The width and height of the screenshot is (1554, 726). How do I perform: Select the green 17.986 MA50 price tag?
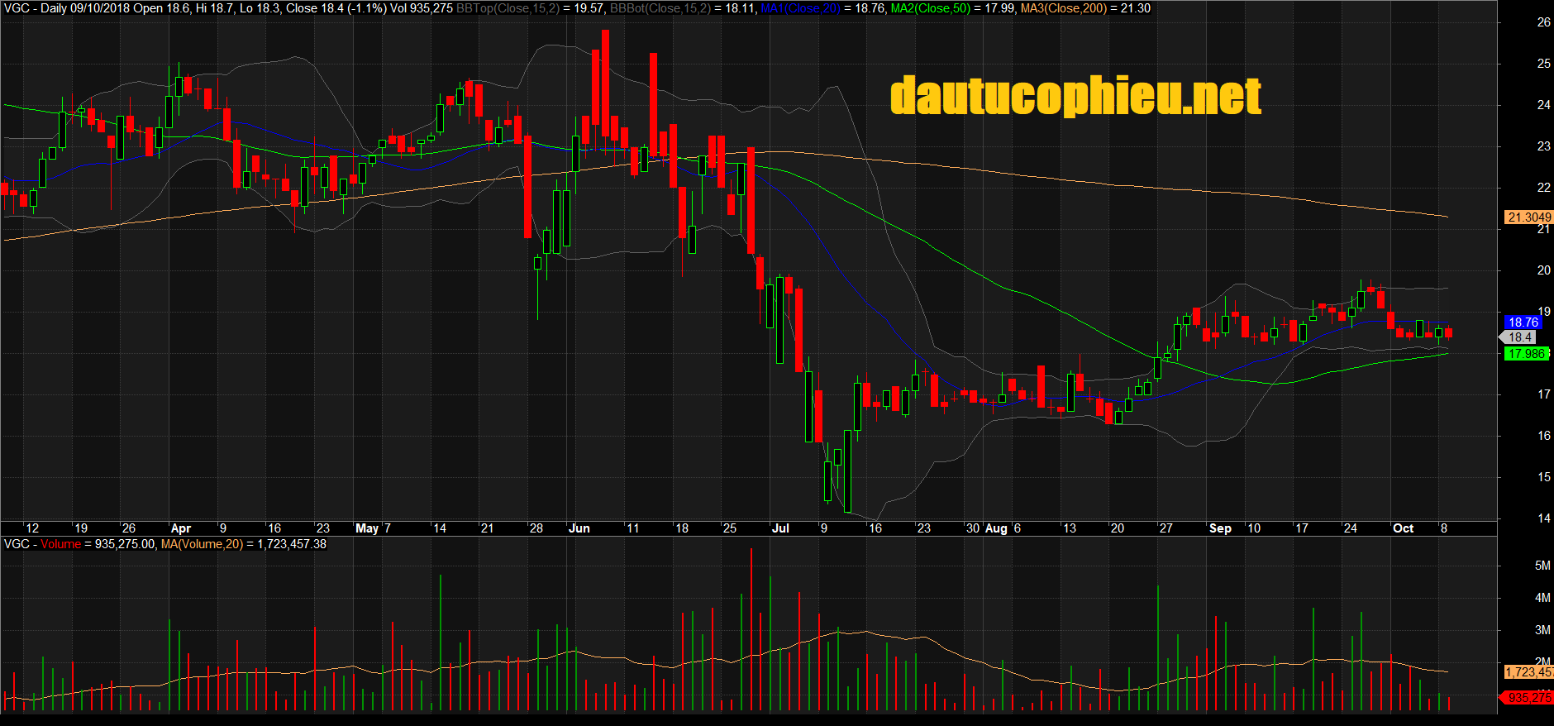1526,354
